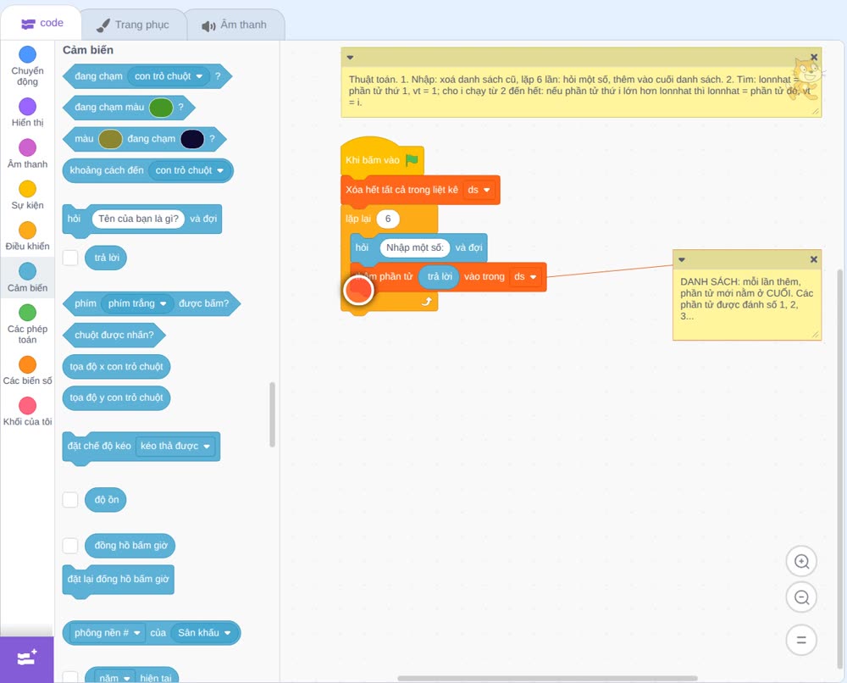This screenshot has width=847, height=683.
Task: Click the Tên của bạn là gì? input field
Action: (x=138, y=219)
